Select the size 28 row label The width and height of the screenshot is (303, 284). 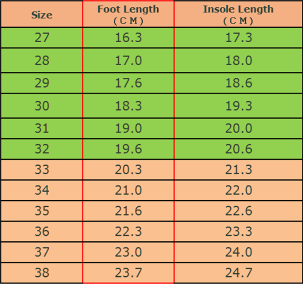(x=41, y=60)
